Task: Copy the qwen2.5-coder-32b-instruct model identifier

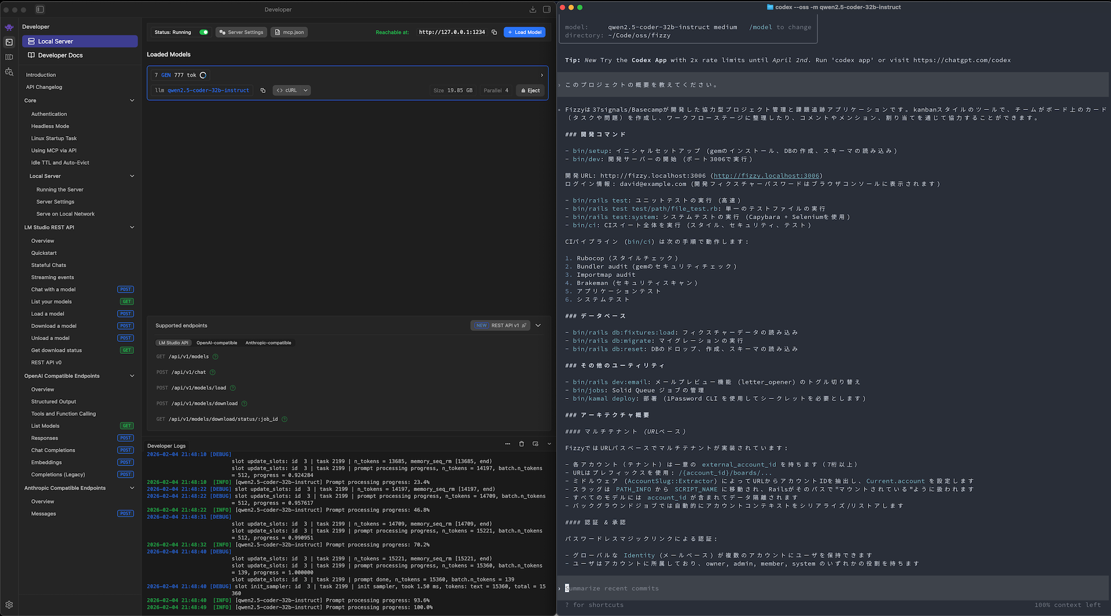Action: pos(263,90)
